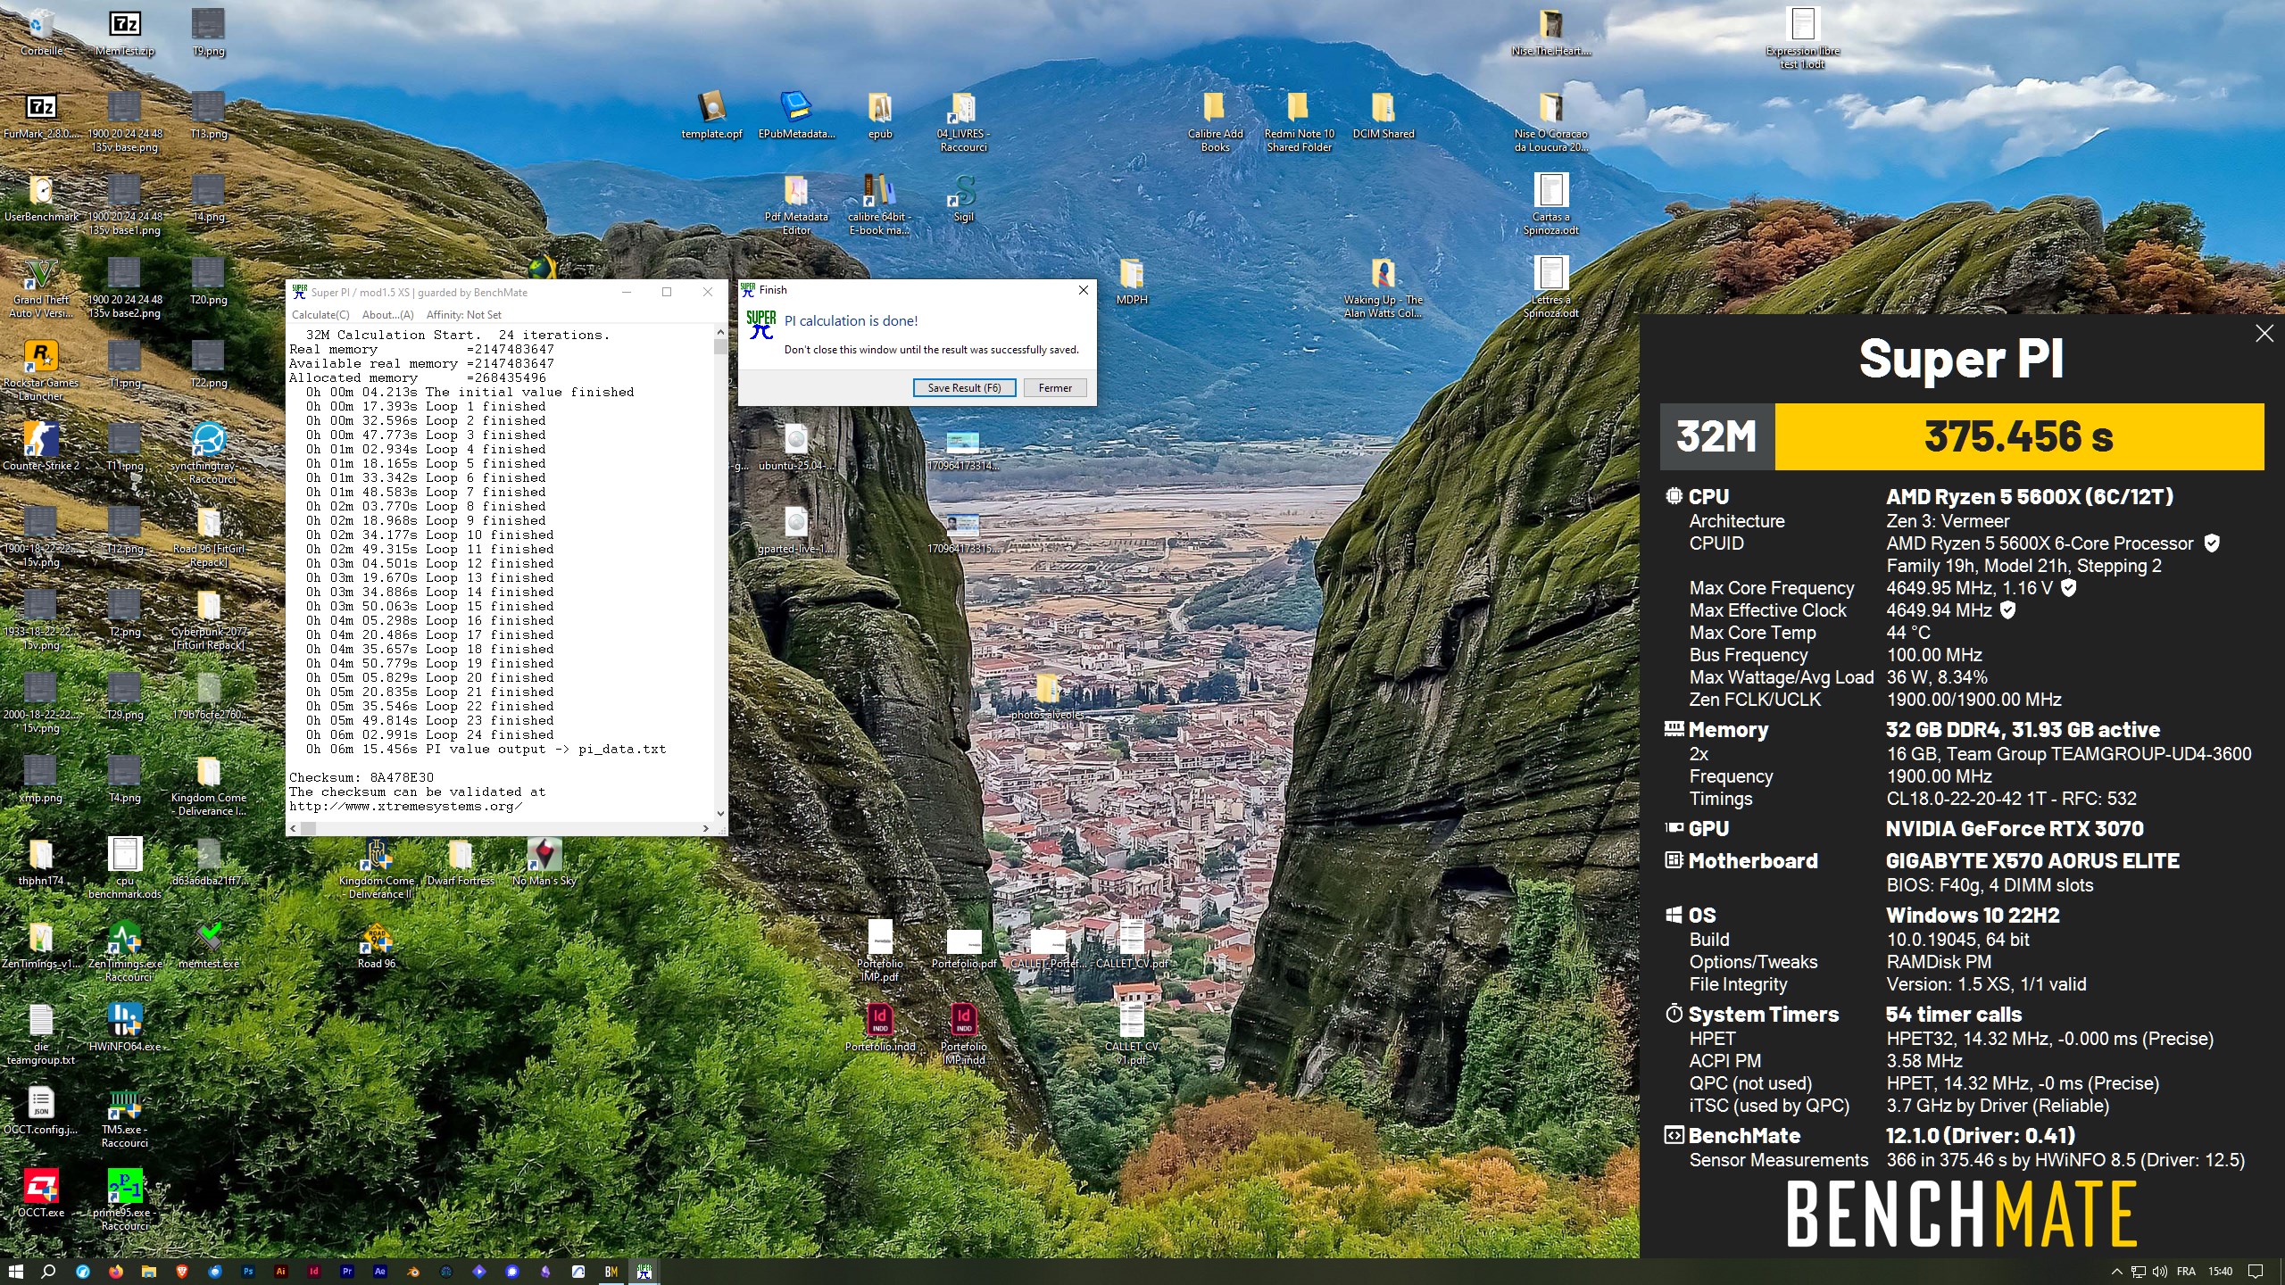The width and height of the screenshot is (2285, 1285).
Task: Switch to Super PI taskbar button
Action: pos(644,1272)
